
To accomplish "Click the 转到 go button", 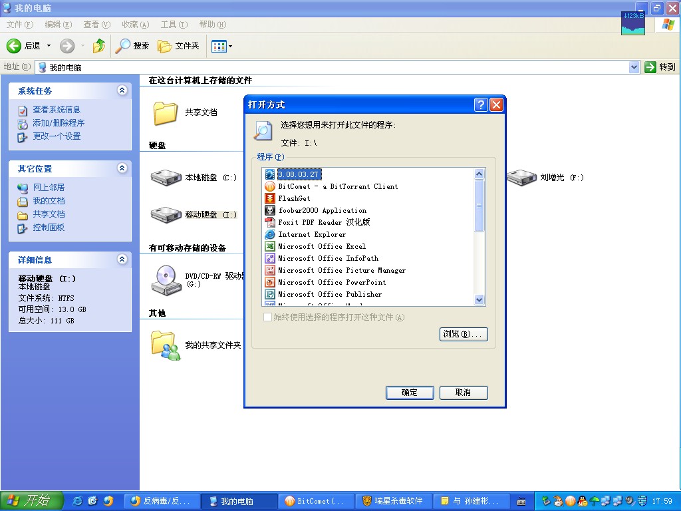I will [660, 67].
